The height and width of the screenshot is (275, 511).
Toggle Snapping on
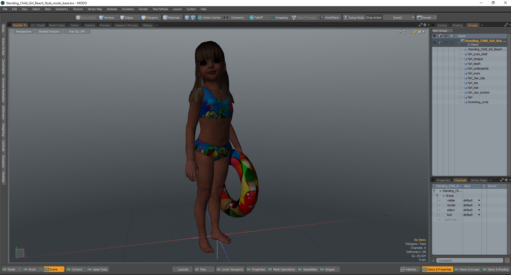pos(279,18)
